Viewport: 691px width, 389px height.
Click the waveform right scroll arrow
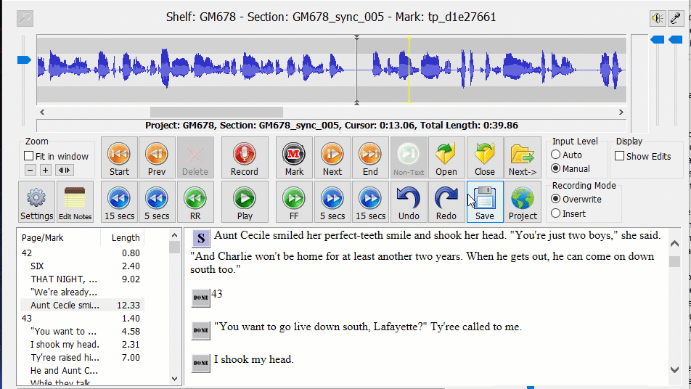coord(621,112)
